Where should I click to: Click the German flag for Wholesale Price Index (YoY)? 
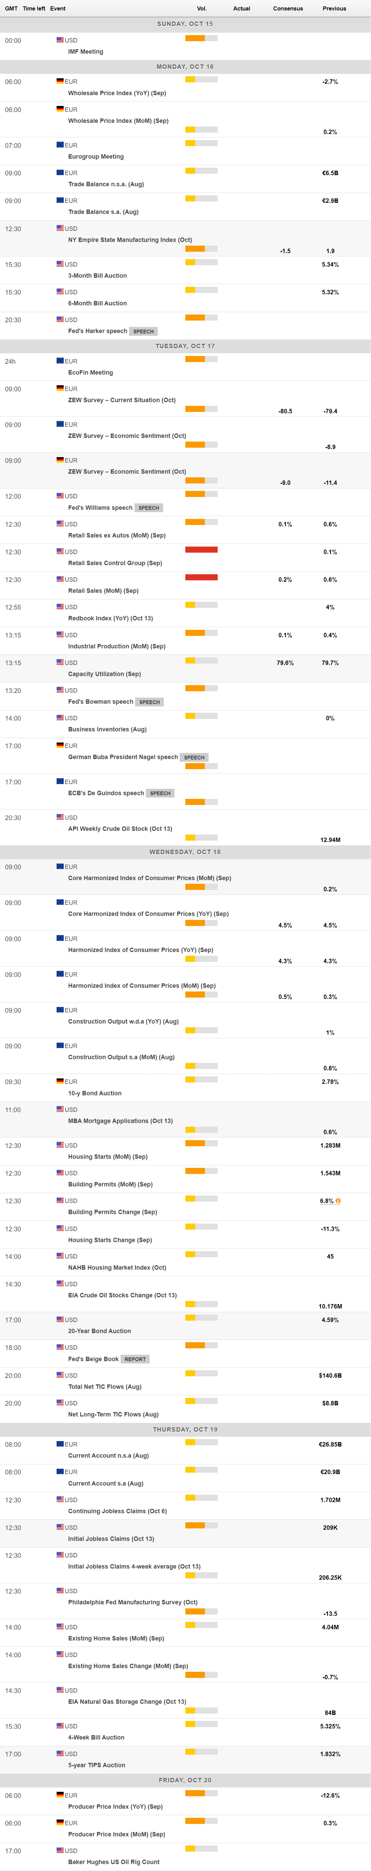pyautogui.click(x=60, y=81)
